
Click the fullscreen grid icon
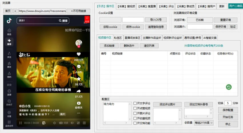(84, 123)
